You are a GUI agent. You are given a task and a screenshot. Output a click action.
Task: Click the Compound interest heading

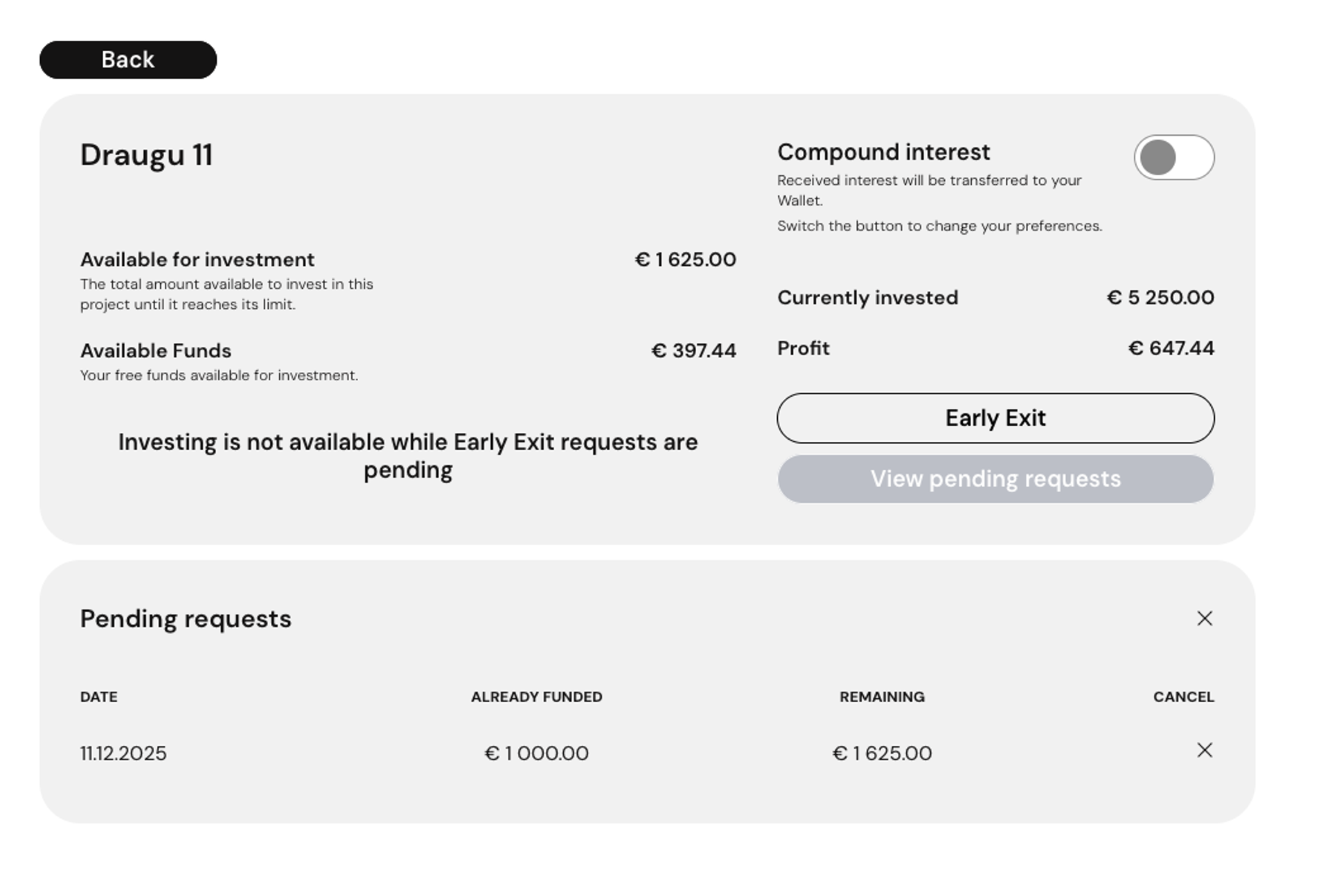883,152
